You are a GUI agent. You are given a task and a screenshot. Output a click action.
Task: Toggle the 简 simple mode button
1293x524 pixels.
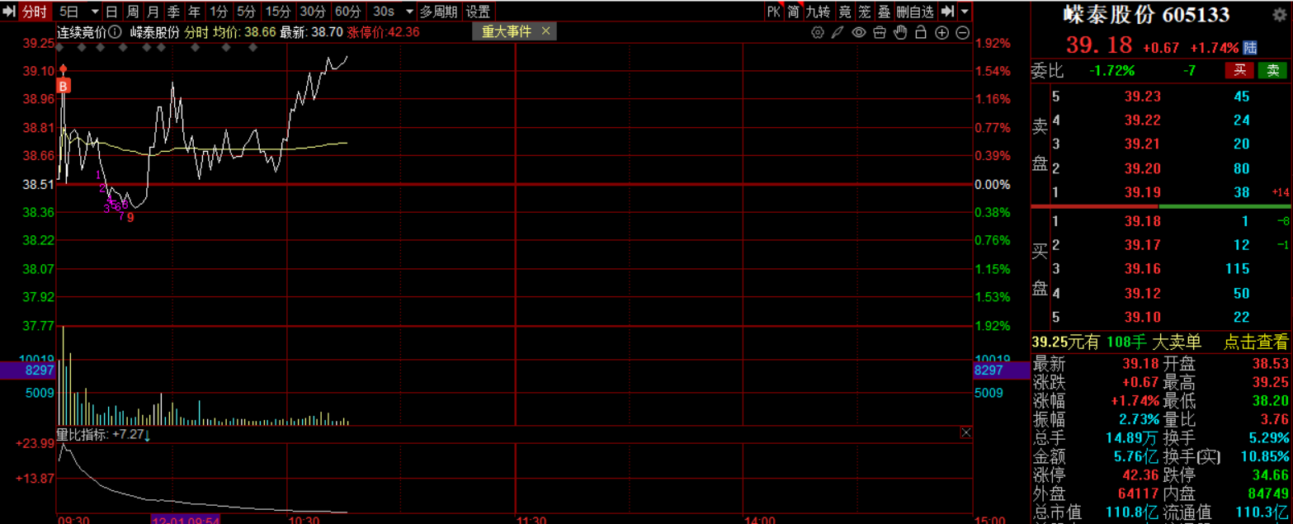793,12
